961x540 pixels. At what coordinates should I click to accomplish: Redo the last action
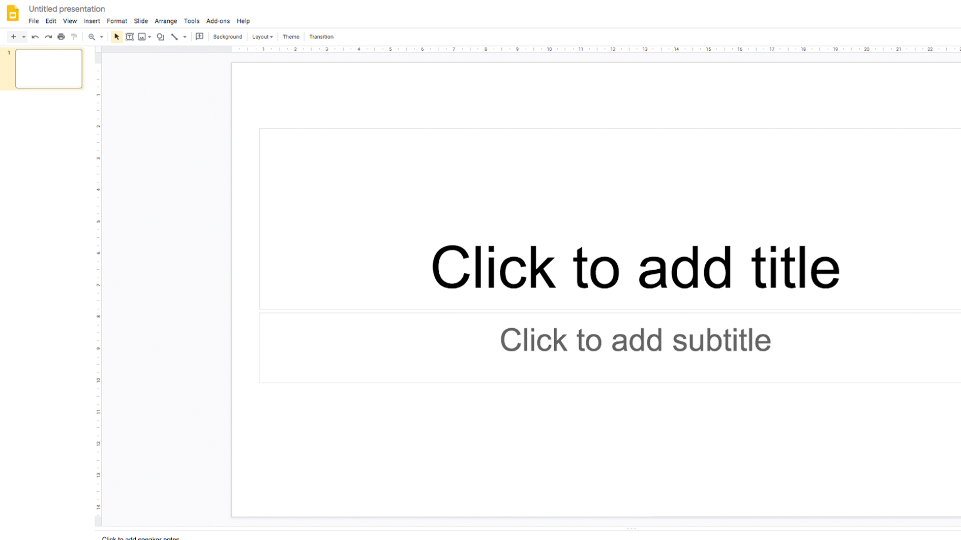coord(48,37)
